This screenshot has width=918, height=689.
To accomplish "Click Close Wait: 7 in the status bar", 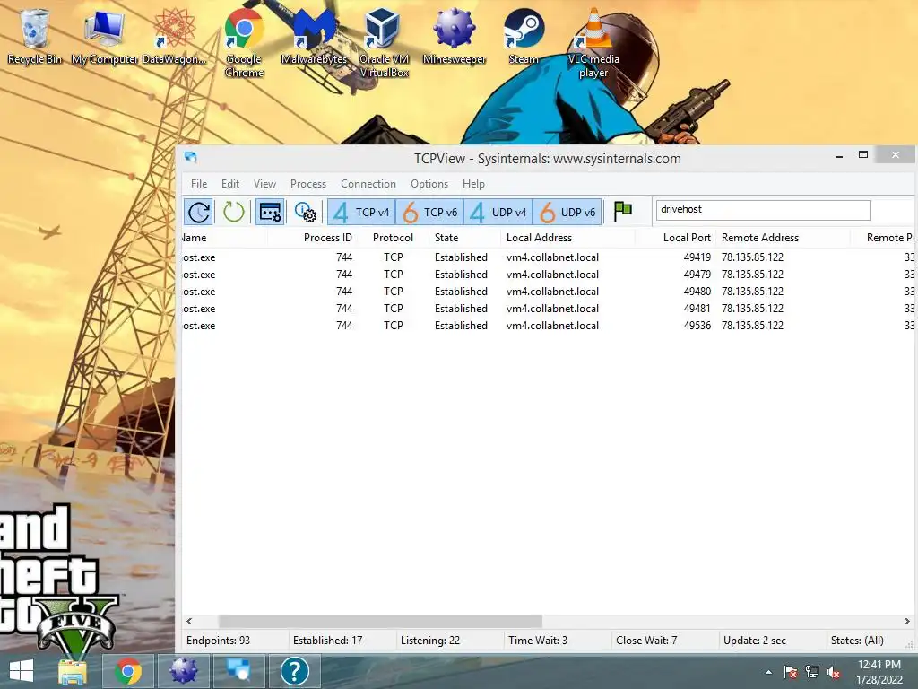I will click(x=646, y=641).
